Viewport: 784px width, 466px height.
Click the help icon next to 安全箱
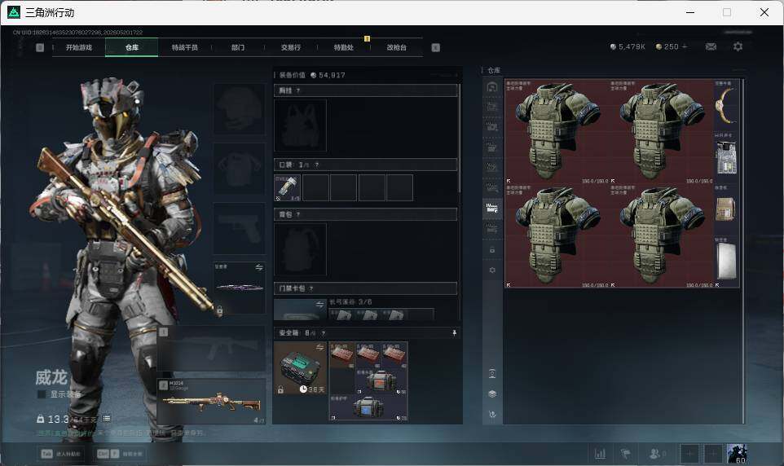pos(323,333)
